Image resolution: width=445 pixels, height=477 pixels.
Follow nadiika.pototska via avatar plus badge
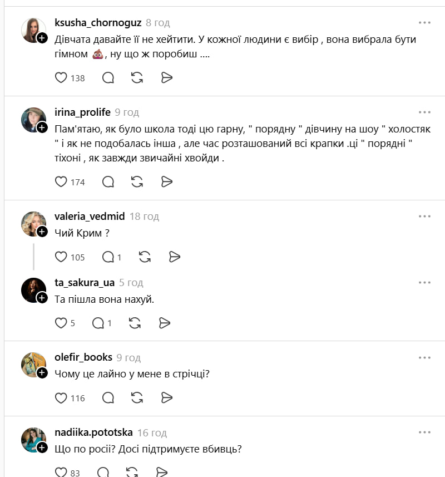point(42,448)
